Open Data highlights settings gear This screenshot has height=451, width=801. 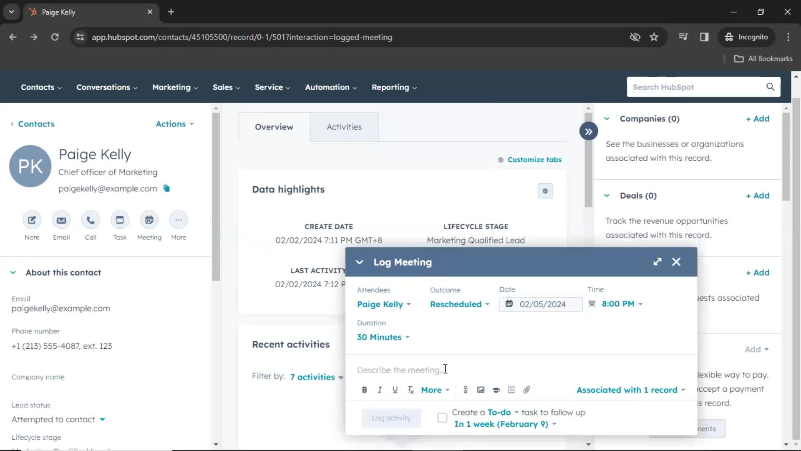[545, 191]
